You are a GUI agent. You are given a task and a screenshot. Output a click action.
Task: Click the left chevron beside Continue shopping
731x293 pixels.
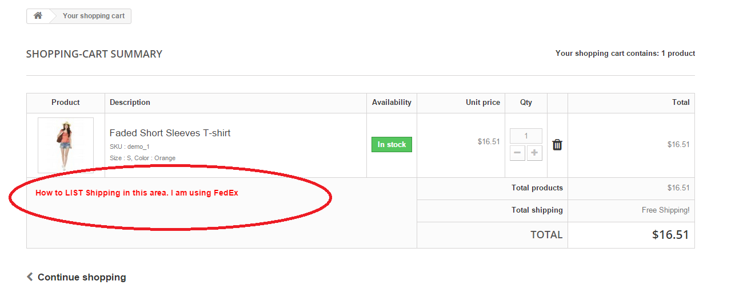30,277
